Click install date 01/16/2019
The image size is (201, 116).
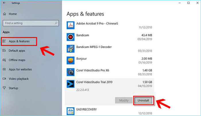(x=145, y=63)
